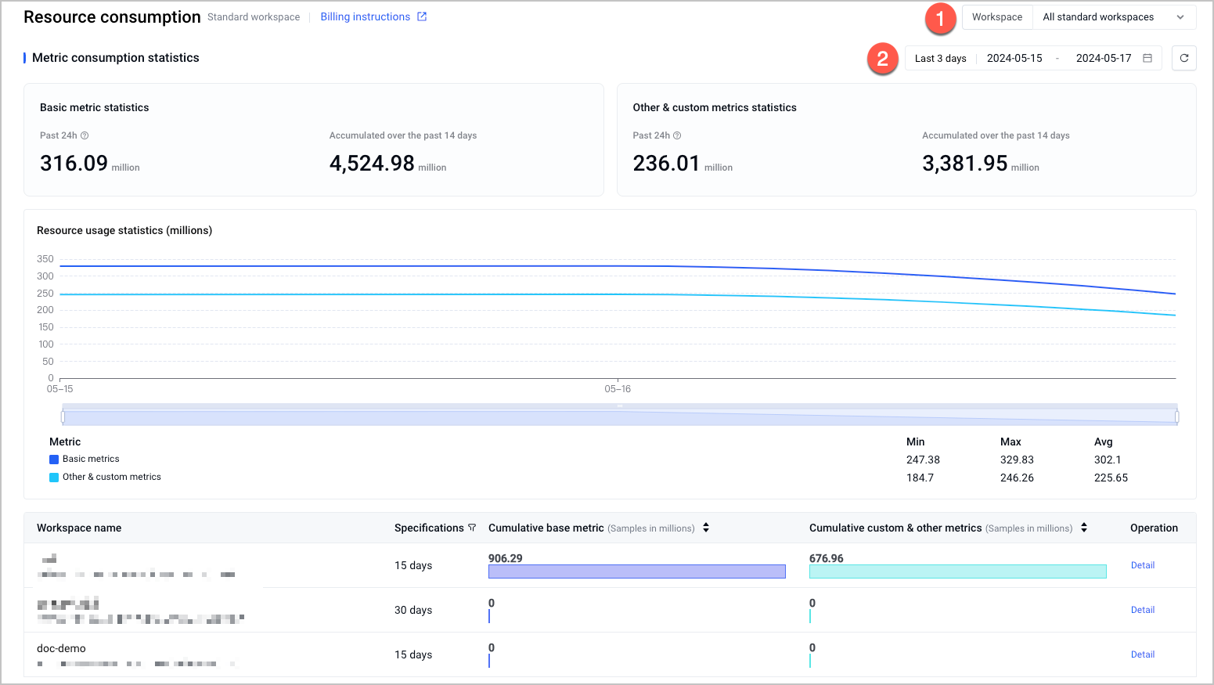Screen dimensions: 1214x685
Task: Click help icon next to Other & custom Past 24h
Action: (x=677, y=135)
